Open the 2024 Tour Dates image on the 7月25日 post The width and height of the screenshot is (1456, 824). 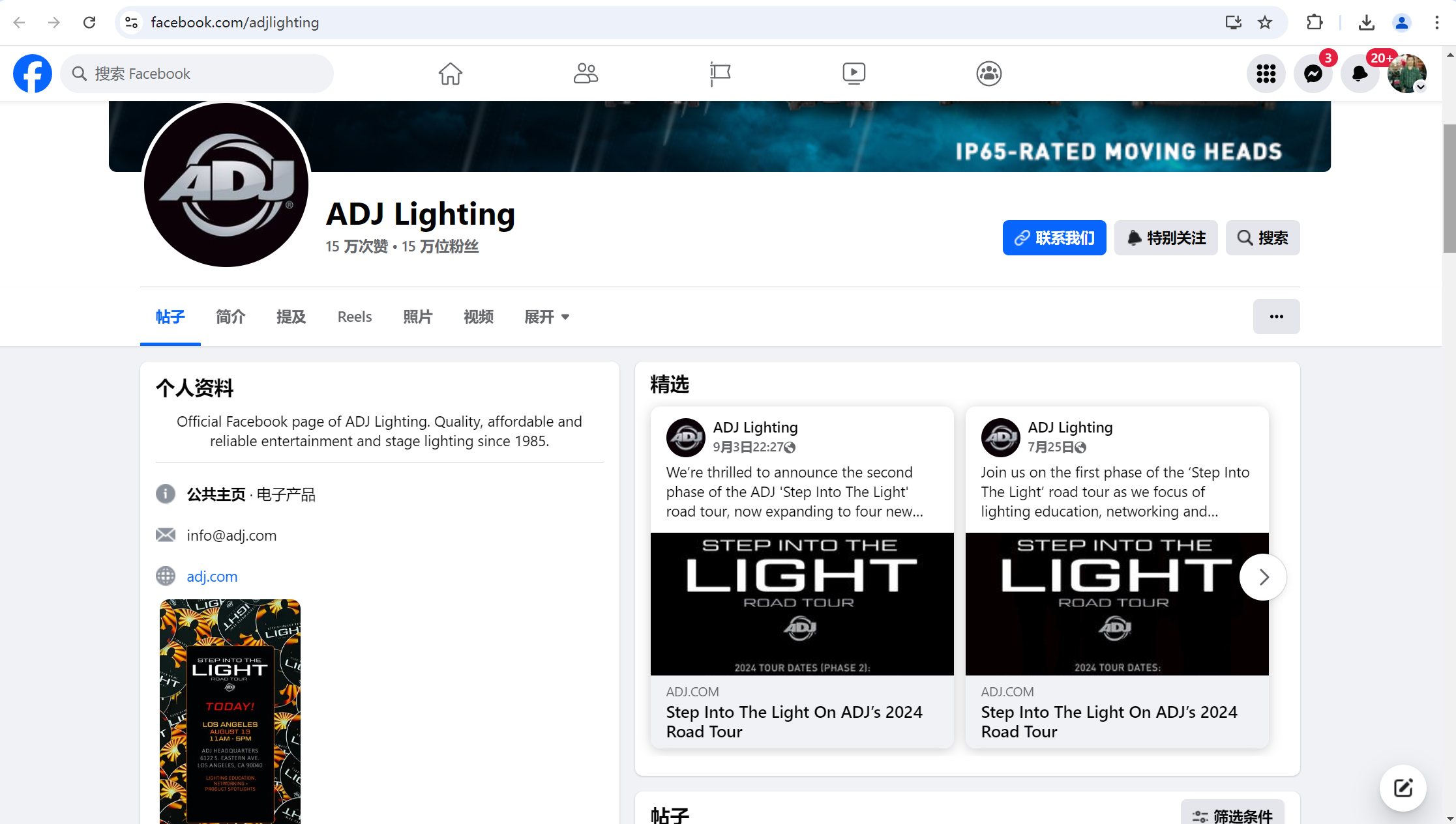coord(1117,604)
